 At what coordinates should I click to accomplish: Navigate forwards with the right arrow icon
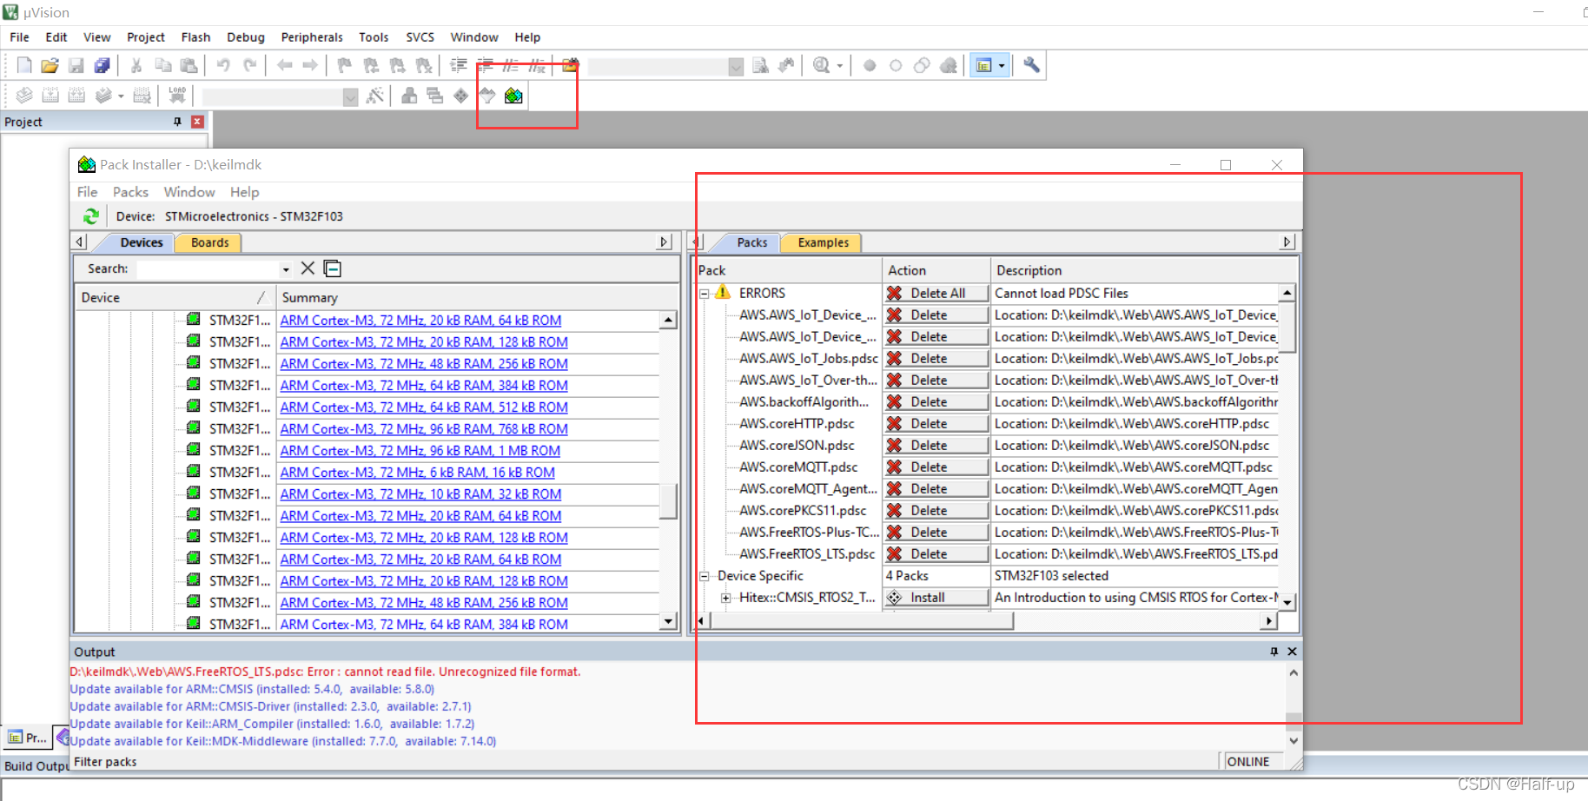click(x=310, y=65)
